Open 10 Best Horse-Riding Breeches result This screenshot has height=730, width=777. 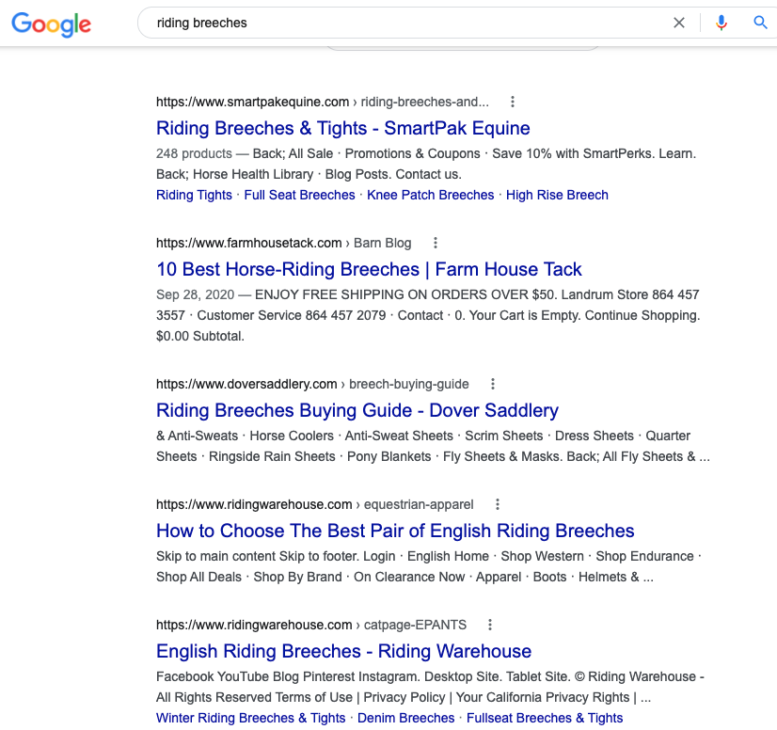coord(369,269)
